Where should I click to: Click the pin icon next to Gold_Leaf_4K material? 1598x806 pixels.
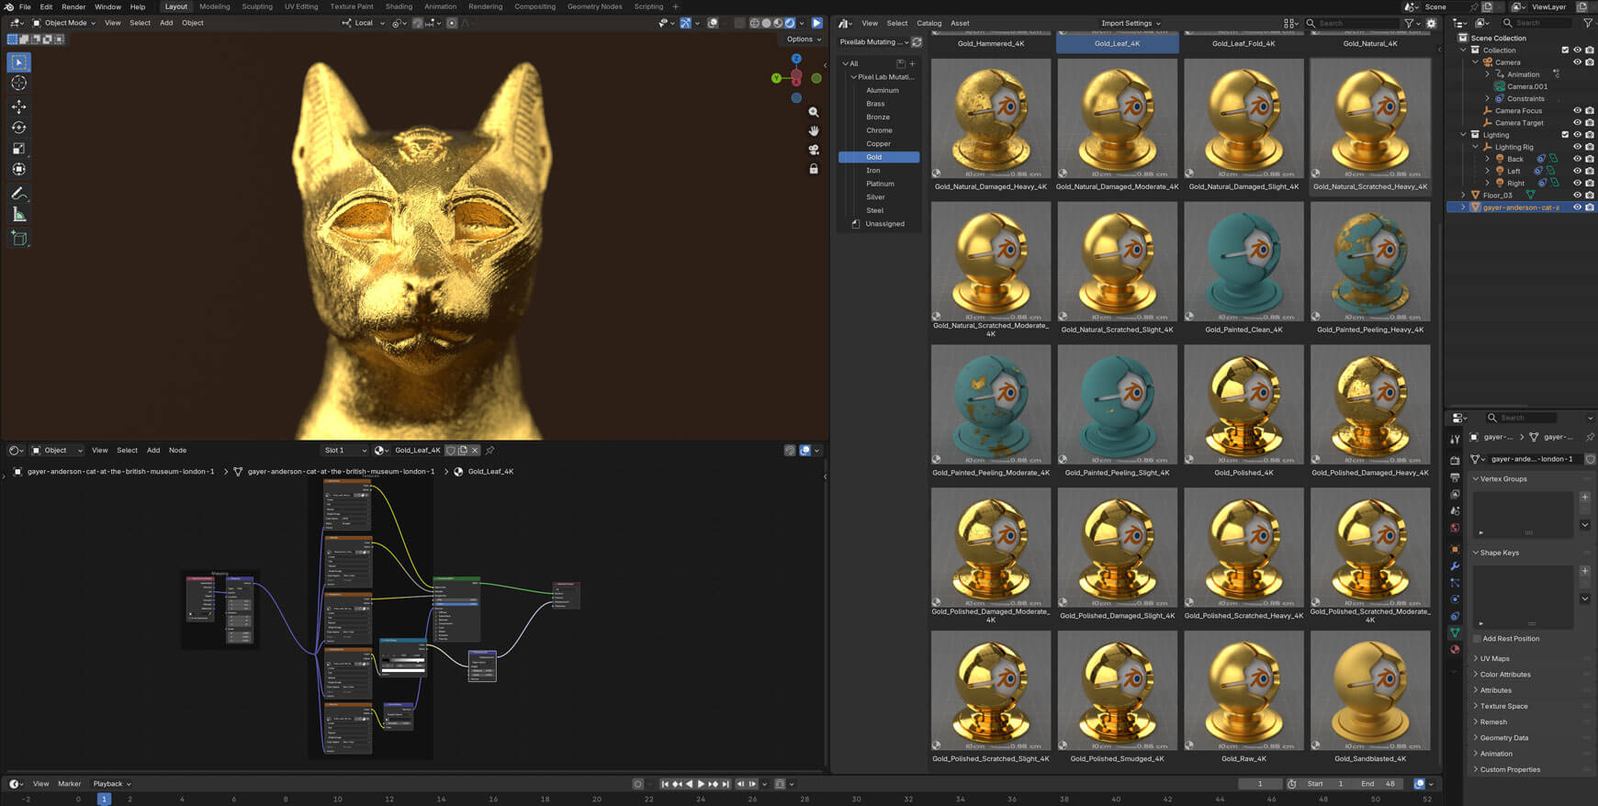pyautogui.click(x=490, y=451)
